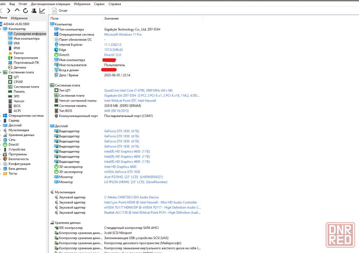Click the Сеть network icon
Screen dimensions: 359x253
click(x=5, y=140)
